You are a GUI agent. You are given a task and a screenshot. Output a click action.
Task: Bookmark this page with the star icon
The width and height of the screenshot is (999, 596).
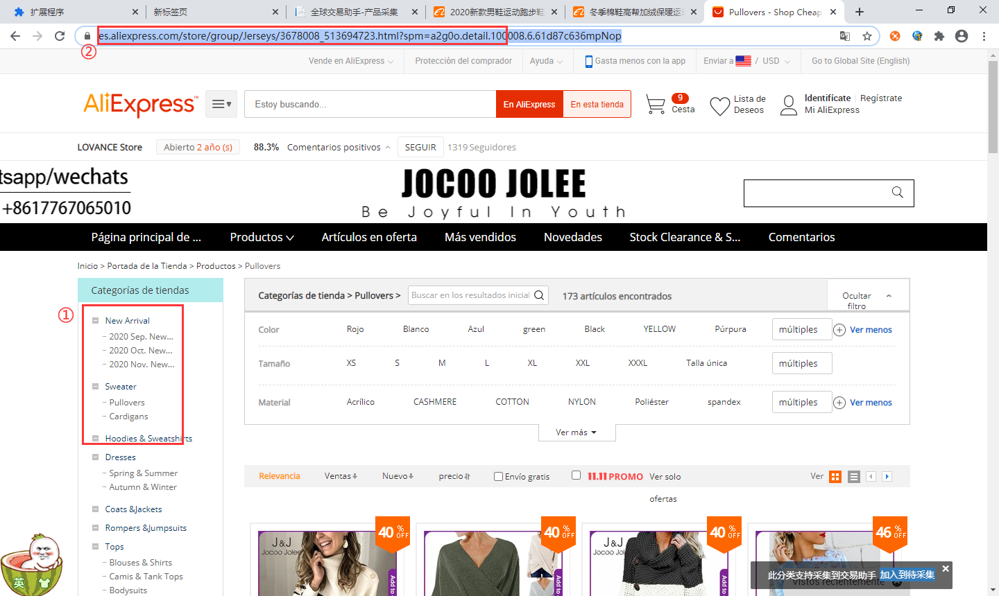(x=867, y=36)
